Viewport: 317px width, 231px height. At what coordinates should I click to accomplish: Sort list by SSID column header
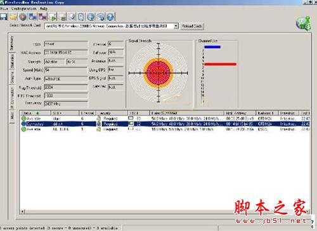point(65,113)
